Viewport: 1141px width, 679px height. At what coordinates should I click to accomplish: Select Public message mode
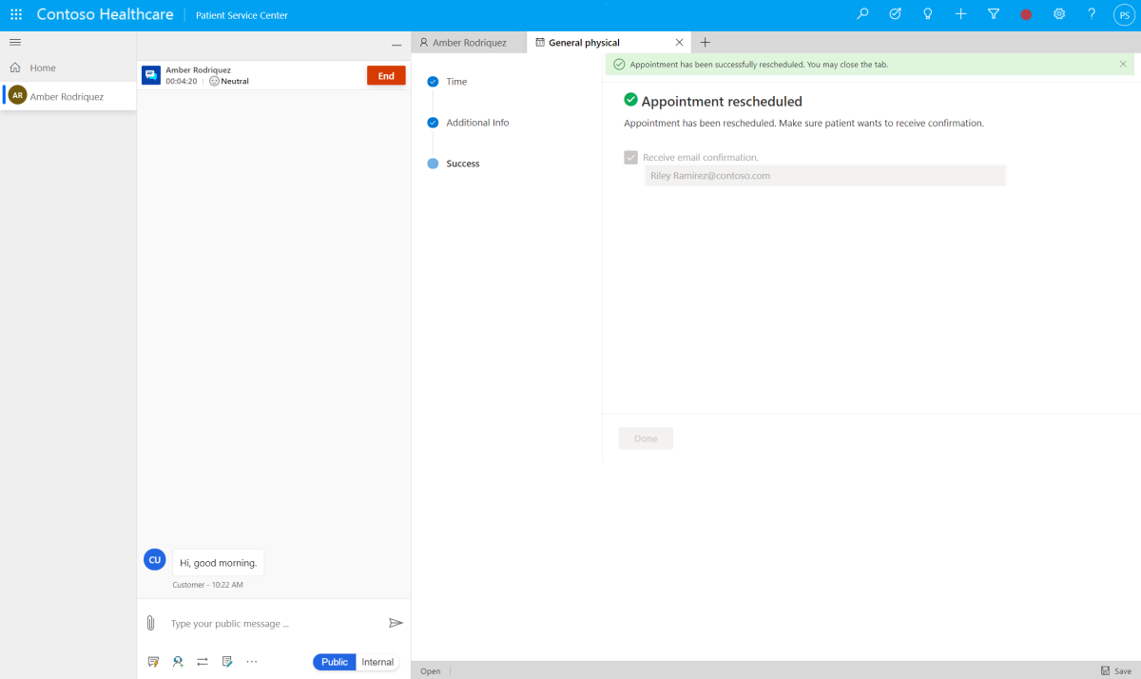(334, 661)
